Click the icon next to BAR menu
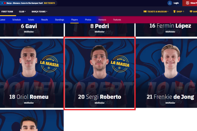The image size is (197, 131). tap(191, 12)
